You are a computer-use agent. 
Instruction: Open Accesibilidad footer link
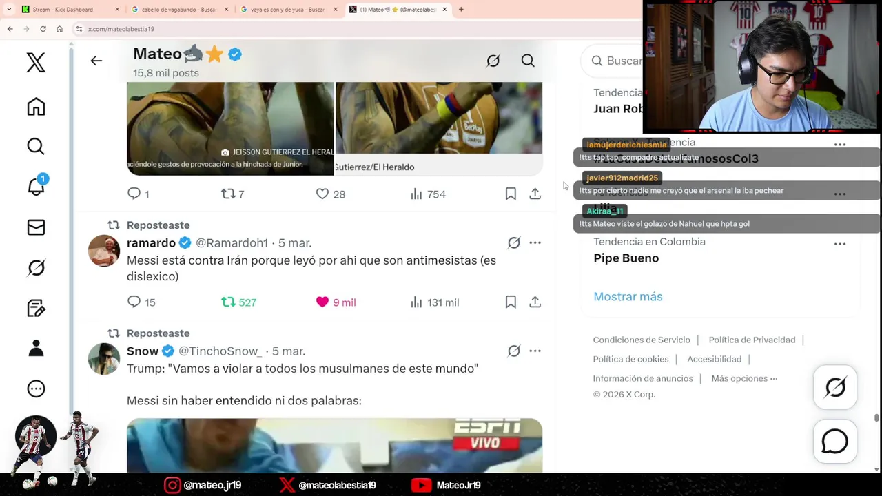coord(714,359)
